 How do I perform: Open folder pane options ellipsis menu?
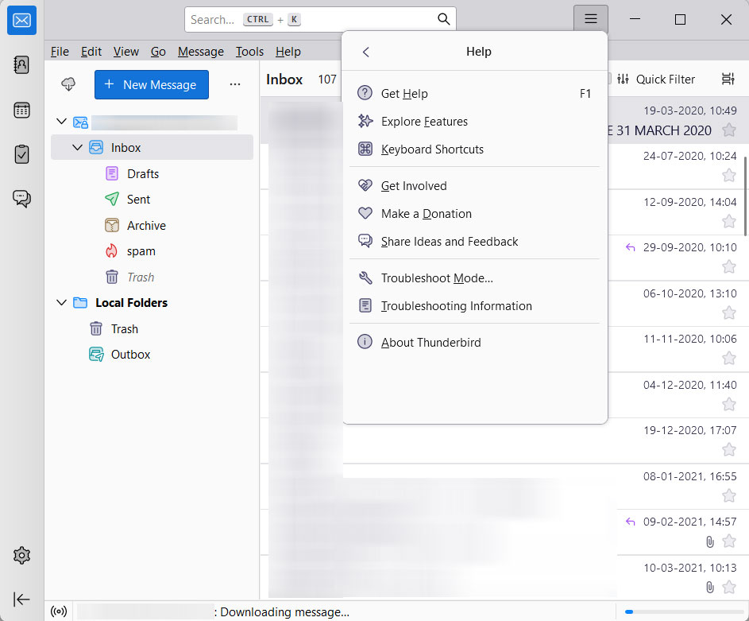[234, 85]
